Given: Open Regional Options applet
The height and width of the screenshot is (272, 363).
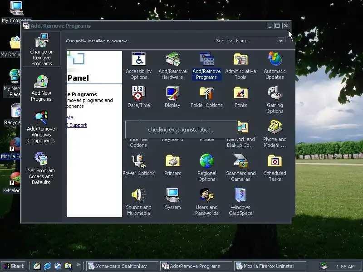Looking at the screenshot, I should [x=206, y=168].
